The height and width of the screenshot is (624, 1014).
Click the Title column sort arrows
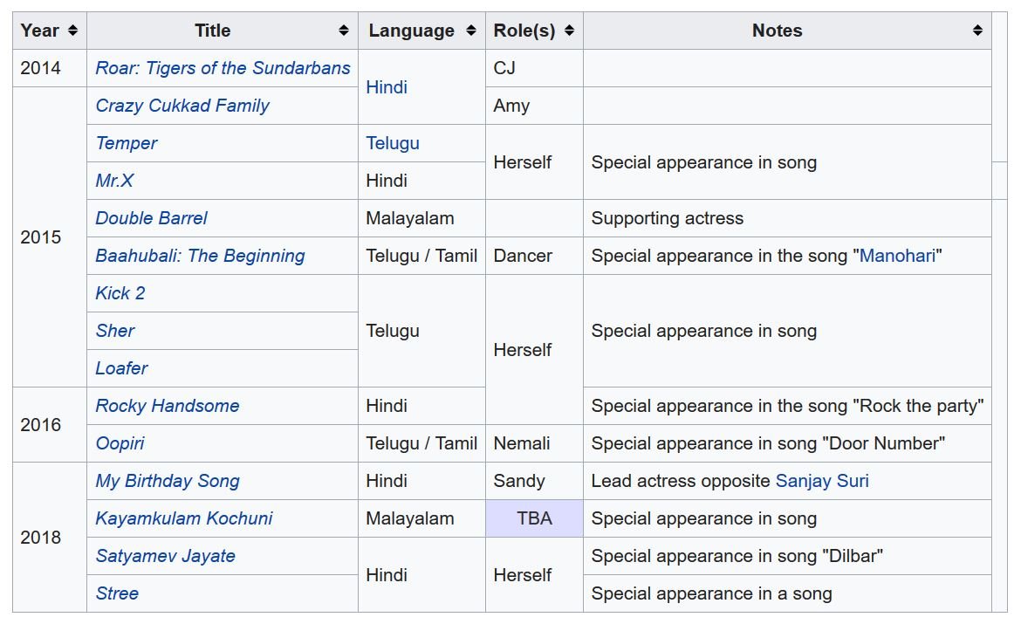(x=344, y=31)
